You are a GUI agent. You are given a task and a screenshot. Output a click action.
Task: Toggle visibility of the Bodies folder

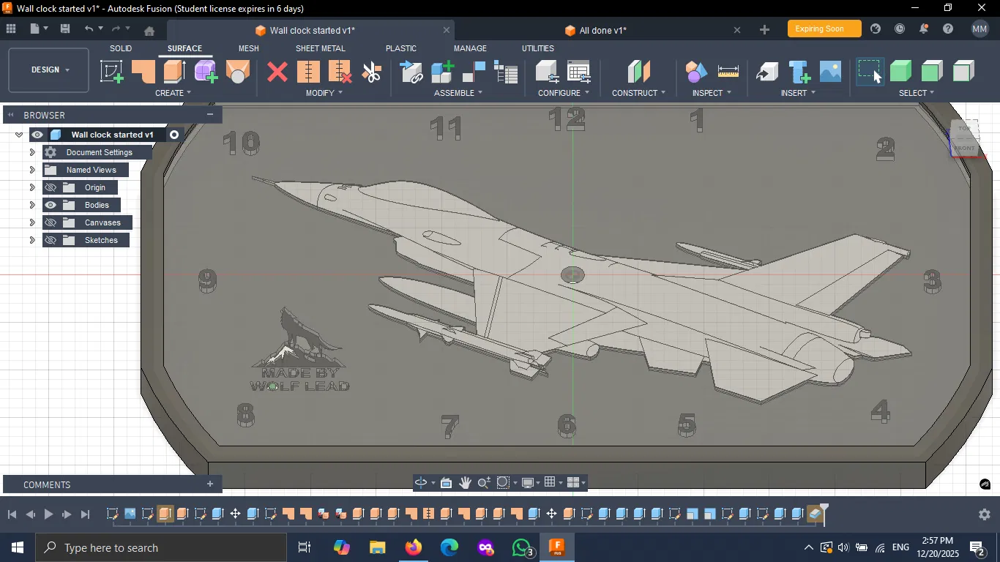click(51, 206)
